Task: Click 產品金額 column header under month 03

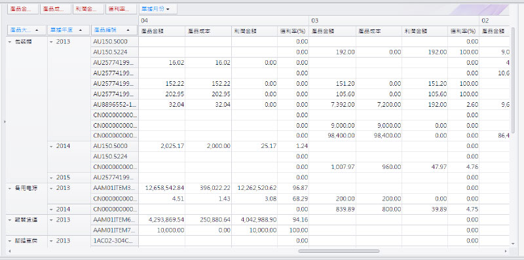Action: point(333,31)
